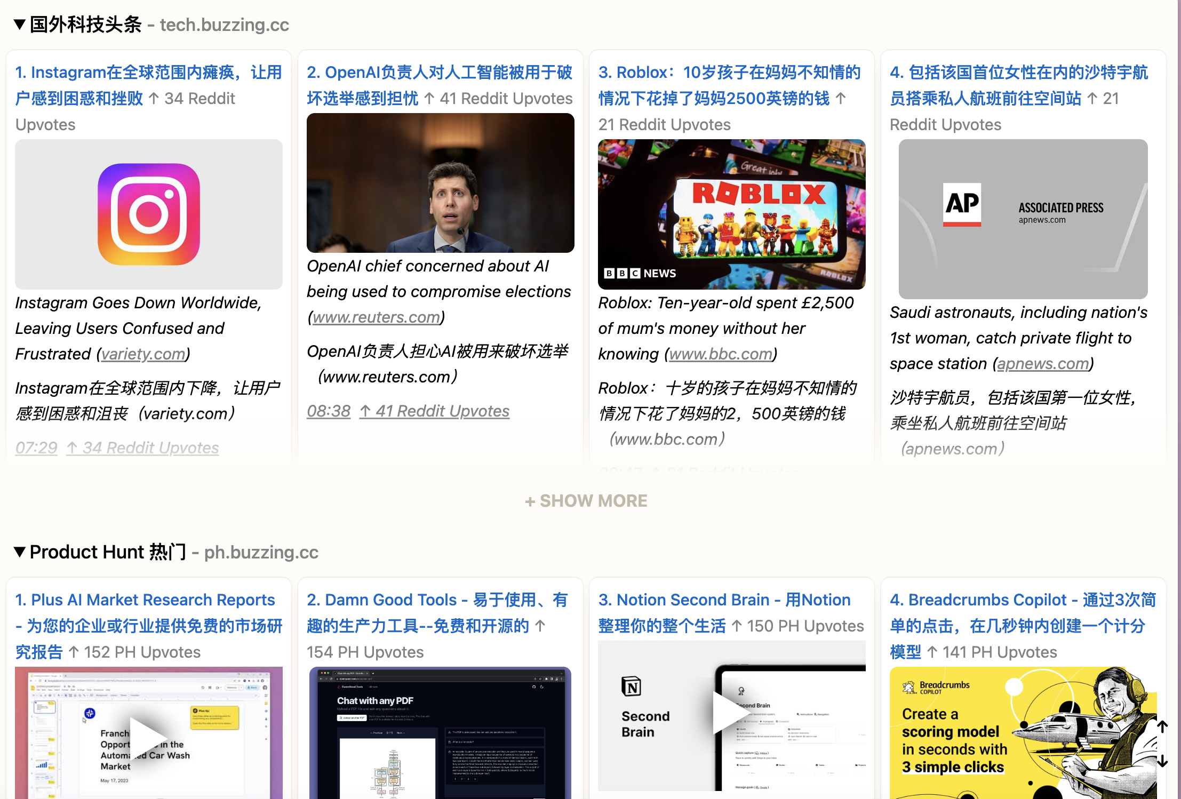Screen dimensions: 1181x799
Task: Click SHOW MORE to expand tech headlines
Action: tap(586, 500)
